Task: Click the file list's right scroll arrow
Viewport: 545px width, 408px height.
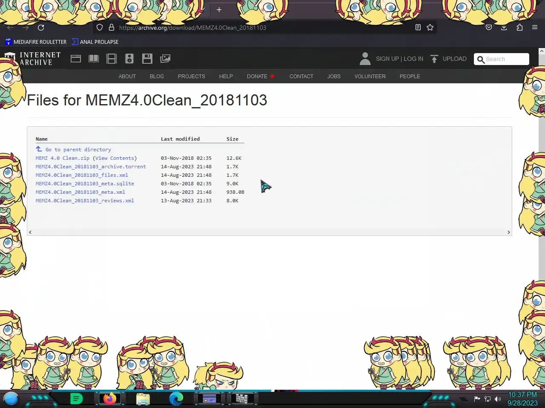Action: pos(509,232)
